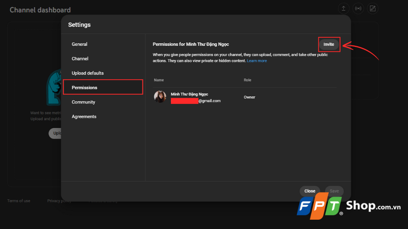This screenshot has height=229, width=408.
Task: Click the Go live broadcast icon
Action: tap(358, 9)
